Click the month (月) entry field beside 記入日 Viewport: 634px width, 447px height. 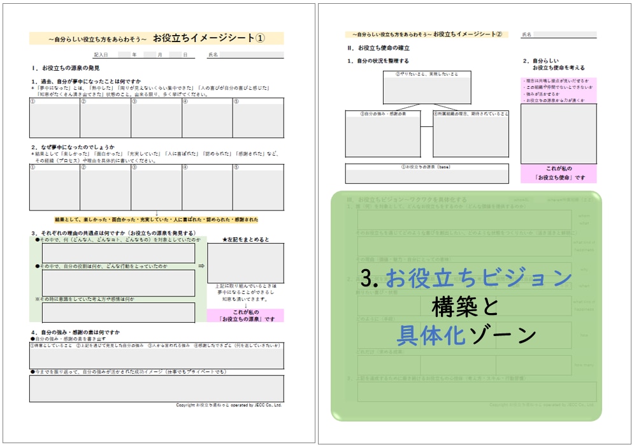pos(150,55)
